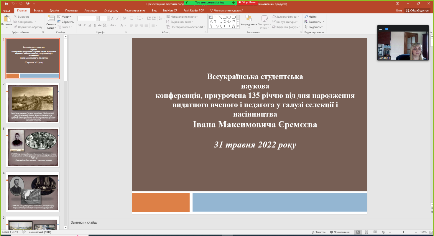Toggle strikethrough (abc) formatting
Image resolution: width=434 pixels, height=236 pixels.
point(100,25)
